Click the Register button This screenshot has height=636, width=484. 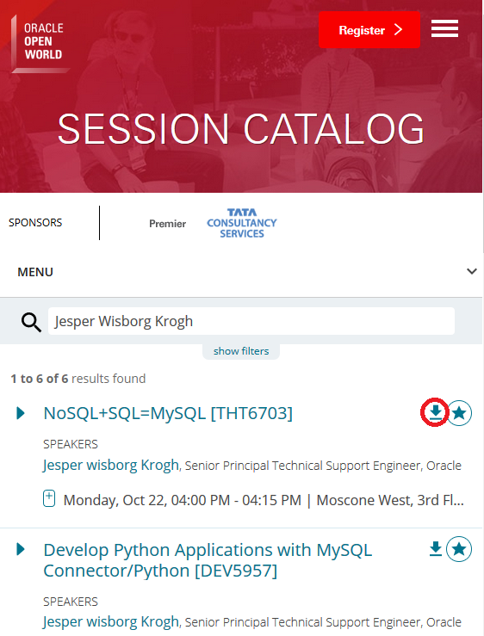click(x=369, y=29)
